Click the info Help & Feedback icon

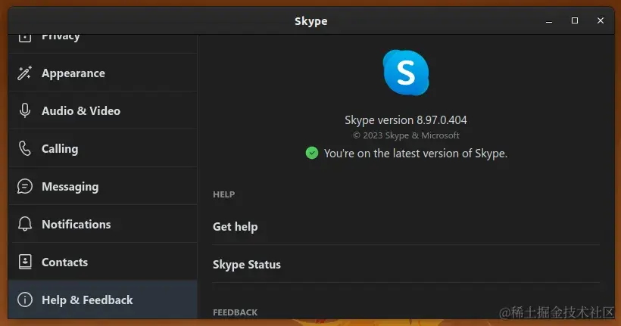point(25,300)
